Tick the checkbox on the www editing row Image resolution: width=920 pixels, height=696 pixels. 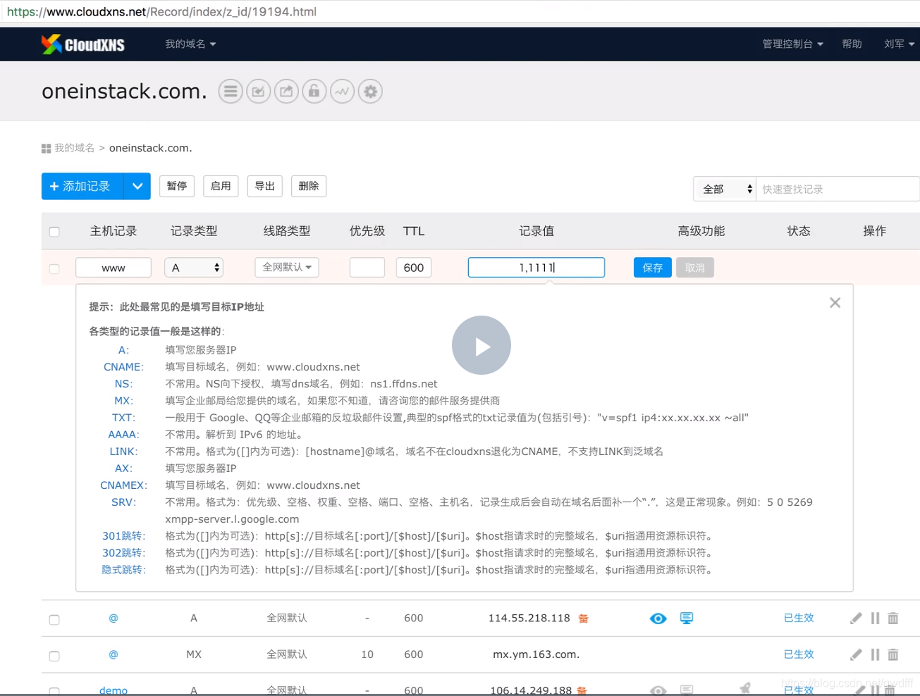(x=54, y=268)
